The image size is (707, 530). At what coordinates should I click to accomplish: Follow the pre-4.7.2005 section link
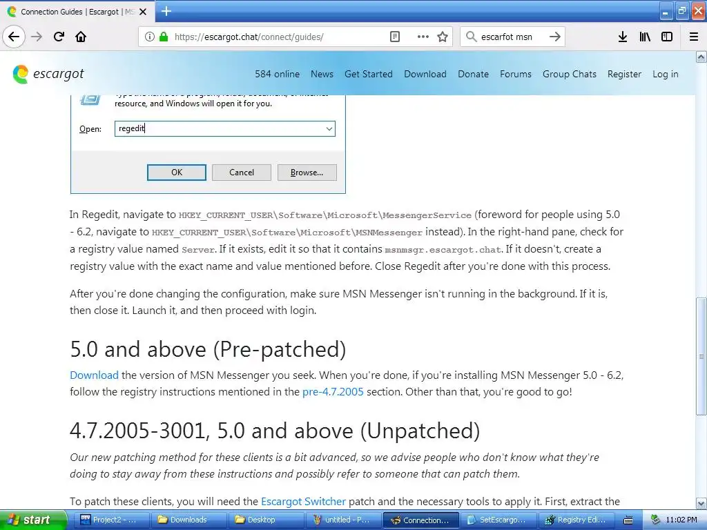click(333, 392)
